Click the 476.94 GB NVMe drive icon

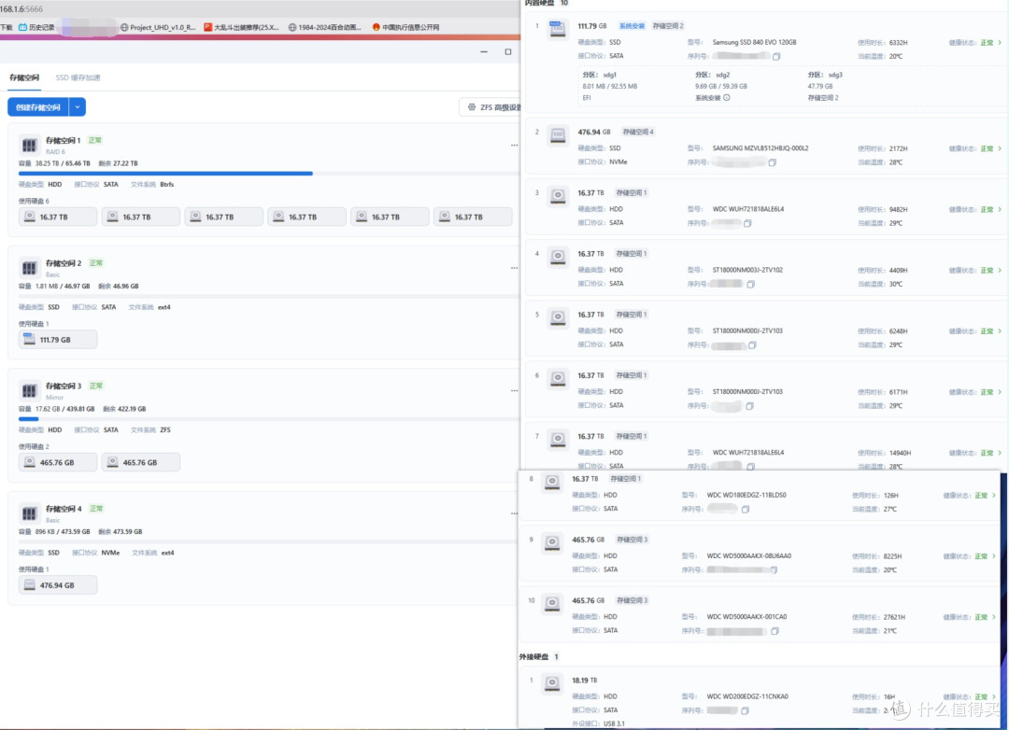click(x=557, y=135)
